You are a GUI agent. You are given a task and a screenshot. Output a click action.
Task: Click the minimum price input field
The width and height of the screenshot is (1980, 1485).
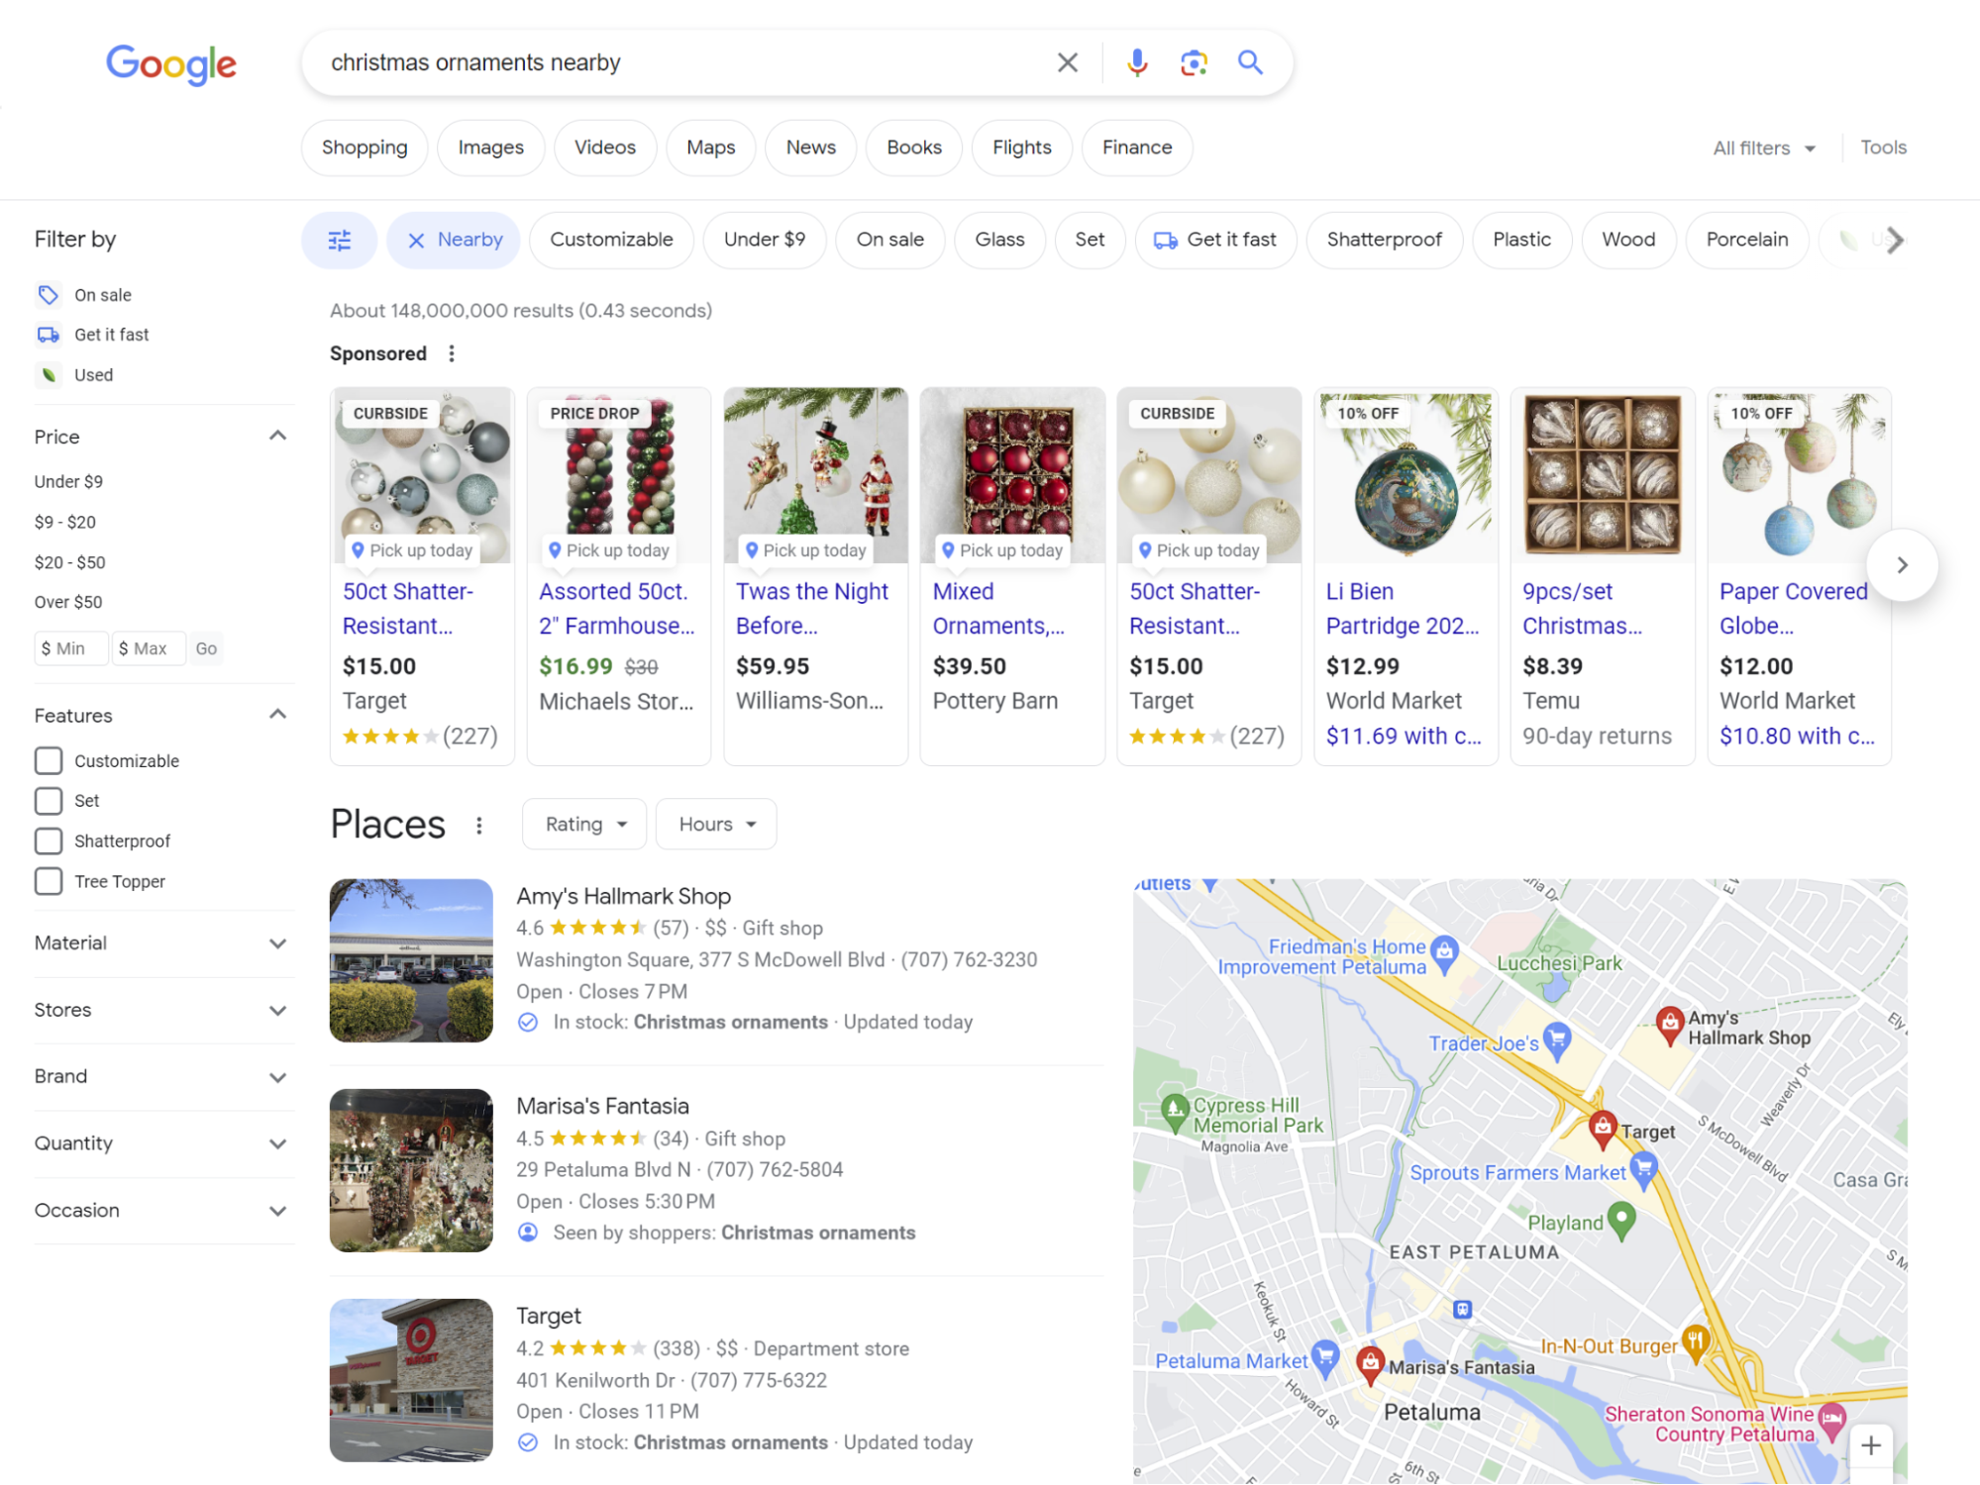pos(71,648)
